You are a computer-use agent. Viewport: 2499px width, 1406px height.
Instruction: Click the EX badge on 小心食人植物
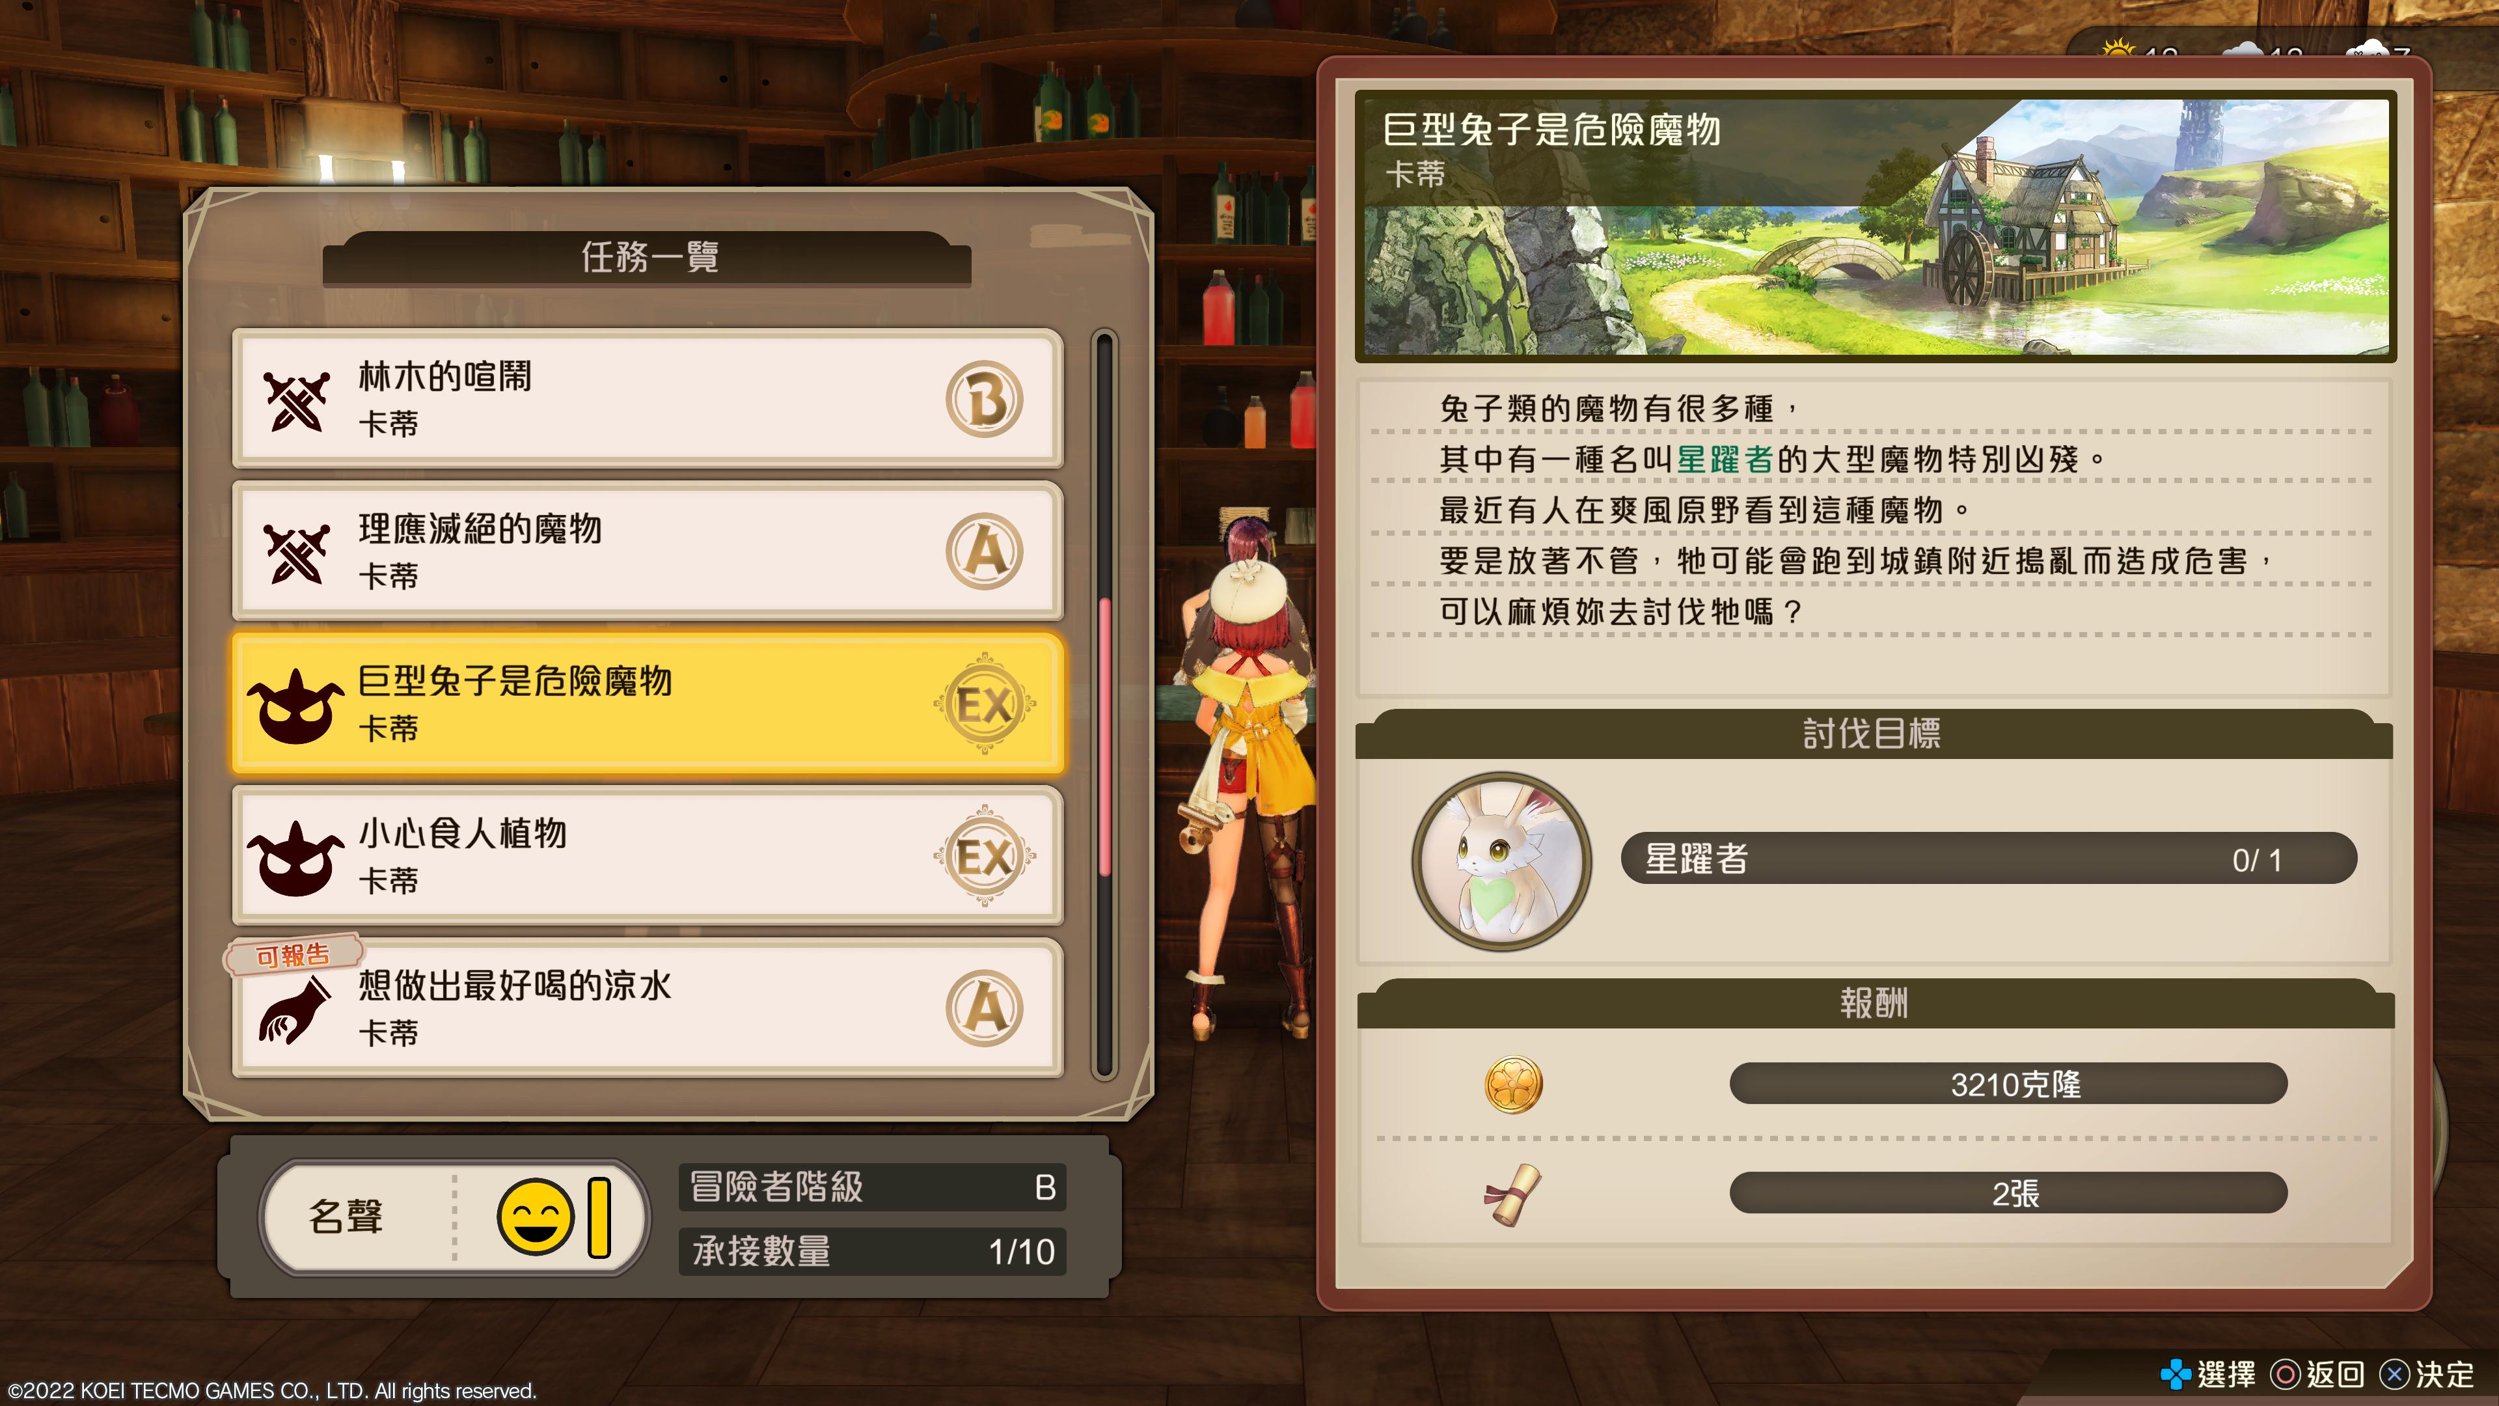[985, 856]
